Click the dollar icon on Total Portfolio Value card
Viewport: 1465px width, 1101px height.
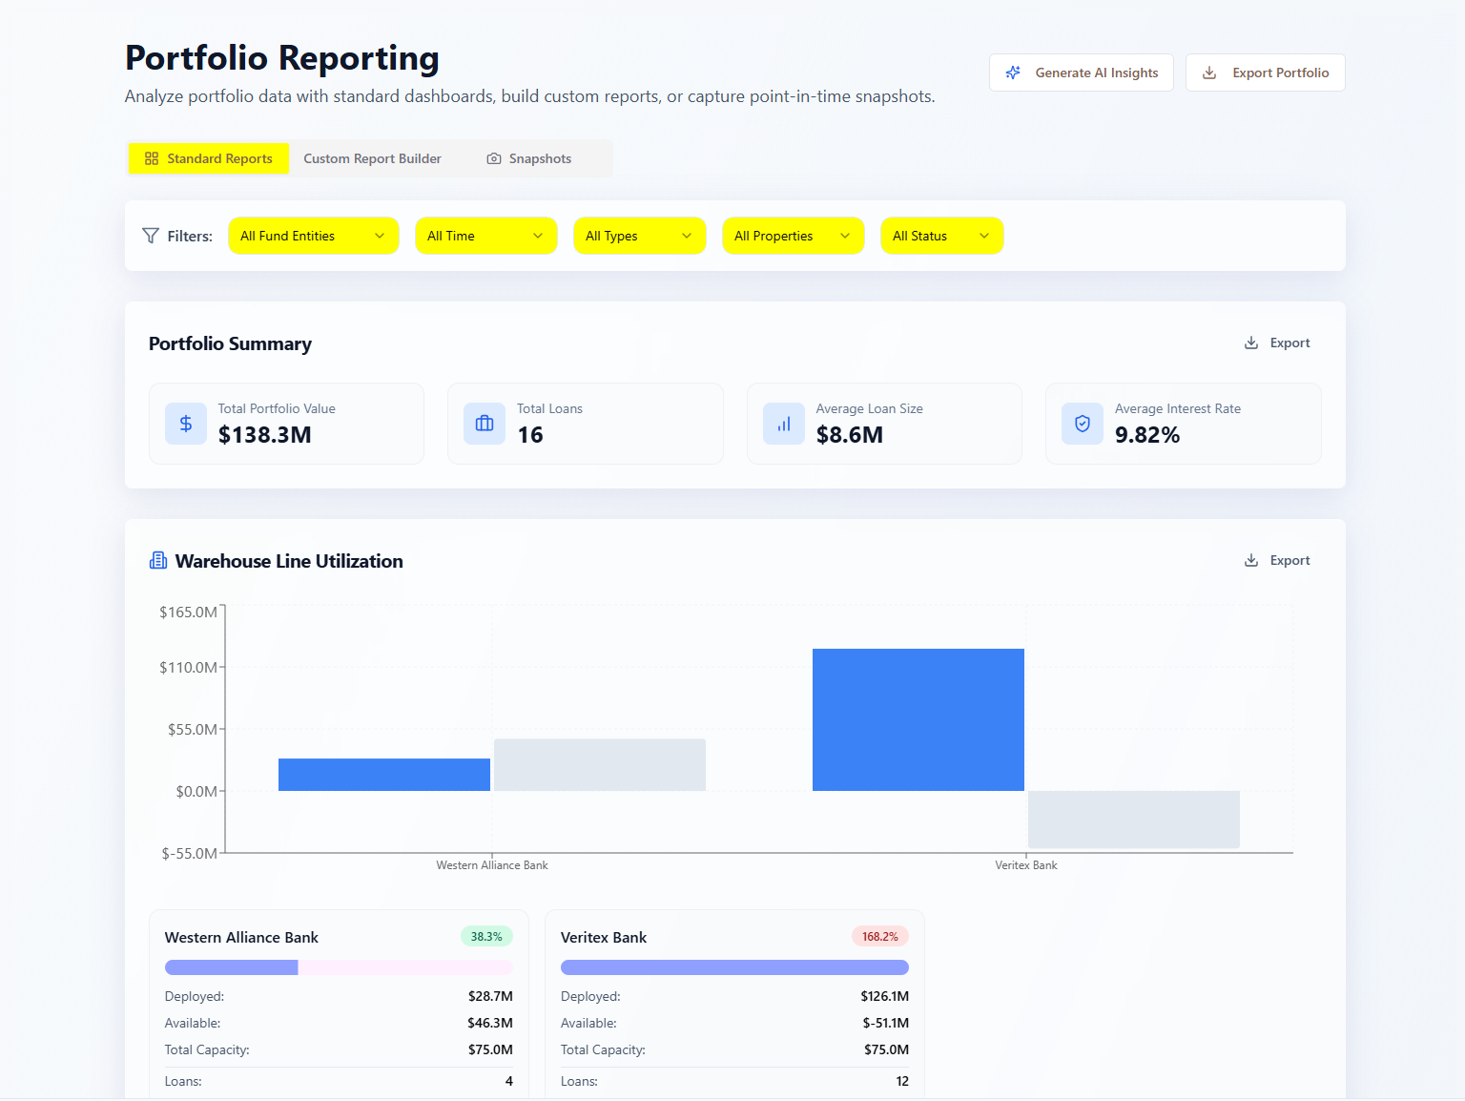[x=185, y=424]
